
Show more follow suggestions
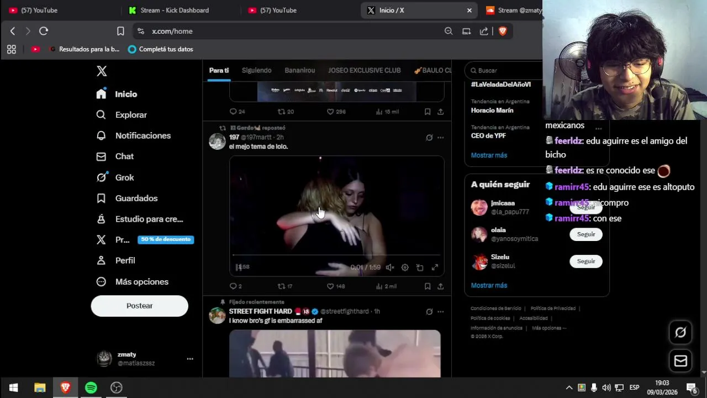pyautogui.click(x=489, y=286)
